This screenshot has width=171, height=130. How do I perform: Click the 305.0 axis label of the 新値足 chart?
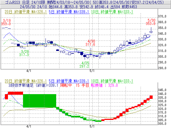162,120
